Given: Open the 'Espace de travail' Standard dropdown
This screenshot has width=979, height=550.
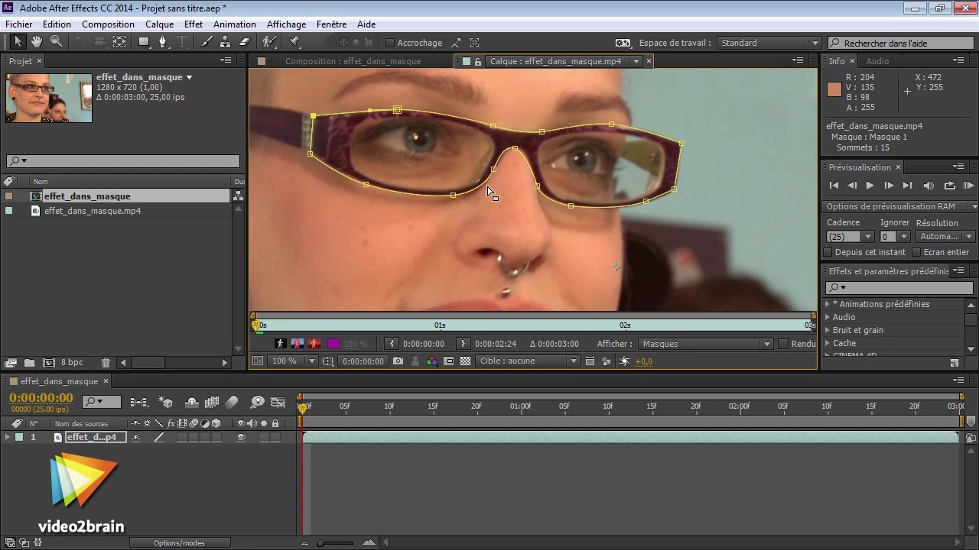Looking at the screenshot, I should coord(770,43).
